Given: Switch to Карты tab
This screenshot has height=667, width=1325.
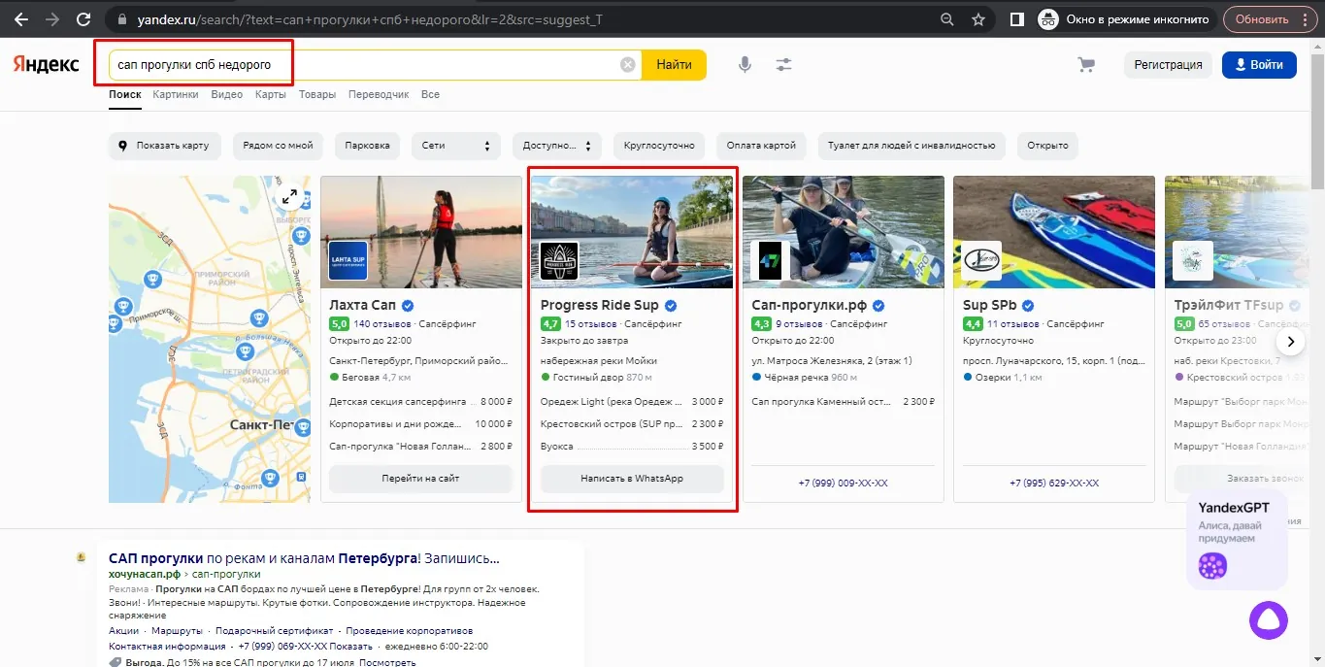Looking at the screenshot, I should tap(271, 94).
